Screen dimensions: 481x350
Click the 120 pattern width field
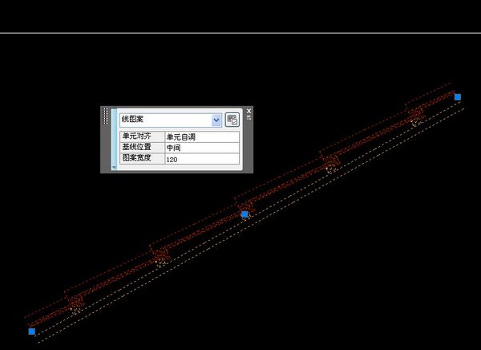pos(202,159)
